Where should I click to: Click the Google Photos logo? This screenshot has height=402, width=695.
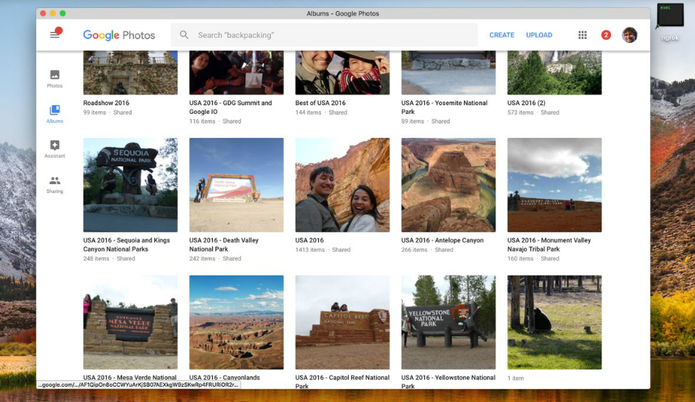click(119, 35)
